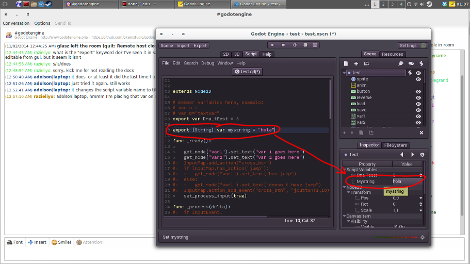Image resolution: width=470 pixels, height=264 pixels.
Task: Play a custom scene using the clapper icon
Action: click(x=305, y=45)
